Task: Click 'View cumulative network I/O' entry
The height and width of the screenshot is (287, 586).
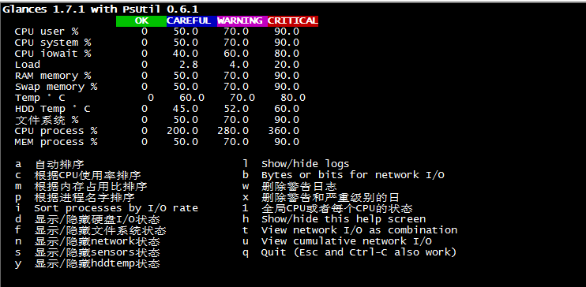Action: (347, 241)
